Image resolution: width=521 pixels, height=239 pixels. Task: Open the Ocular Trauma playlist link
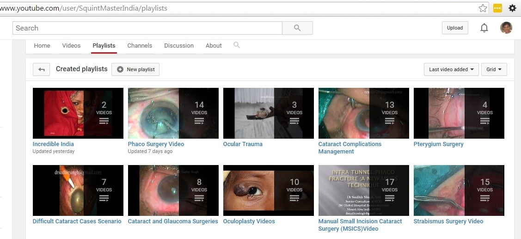click(243, 144)
